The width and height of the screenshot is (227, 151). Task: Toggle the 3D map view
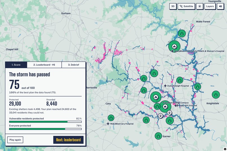pos(173,6)
